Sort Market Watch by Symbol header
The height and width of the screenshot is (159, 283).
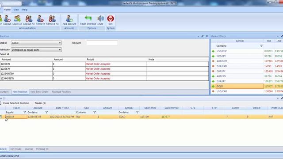[x=240, y=41]
